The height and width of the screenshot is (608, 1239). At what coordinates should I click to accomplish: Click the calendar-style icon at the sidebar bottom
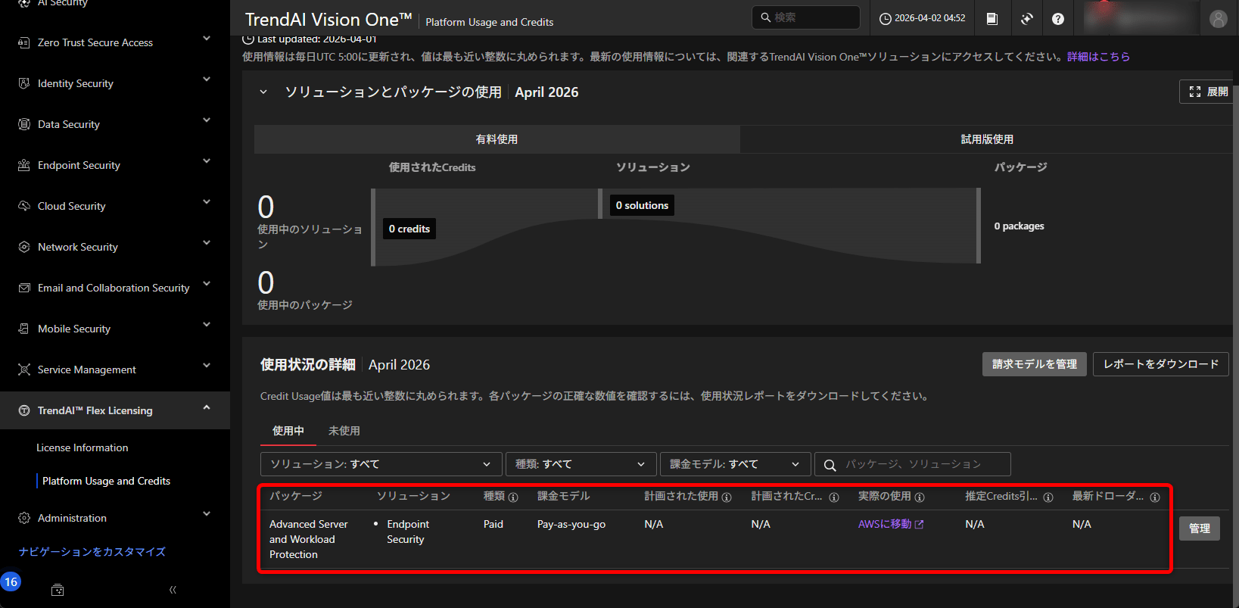pyautogui.click(x=58, y=590)
